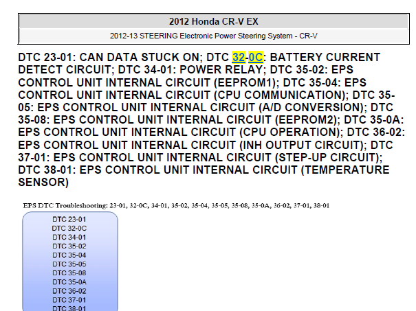The image size is (416, 311).
Task: Select DTC 35-05 in the flowchart box
Action: tap(69, 264)
